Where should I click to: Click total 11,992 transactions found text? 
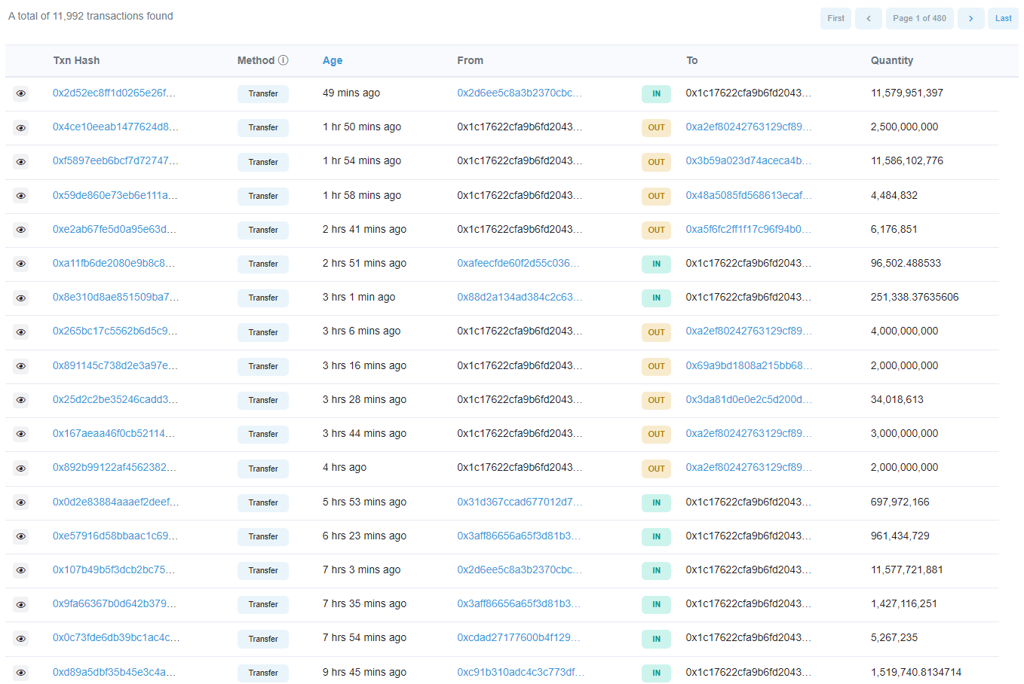pyautogui.click(x=90, y=16)
